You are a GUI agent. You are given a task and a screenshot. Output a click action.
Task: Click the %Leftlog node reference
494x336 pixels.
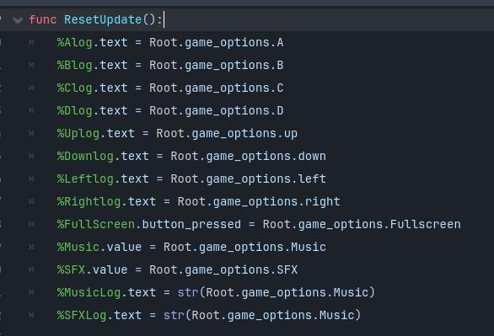click(x=85, y=179)
